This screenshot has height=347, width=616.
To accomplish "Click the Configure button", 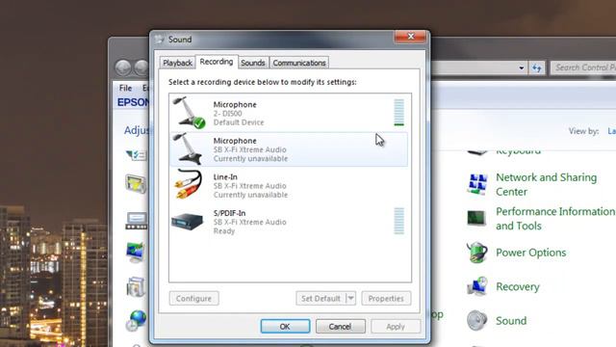I will tap(194, 298).
